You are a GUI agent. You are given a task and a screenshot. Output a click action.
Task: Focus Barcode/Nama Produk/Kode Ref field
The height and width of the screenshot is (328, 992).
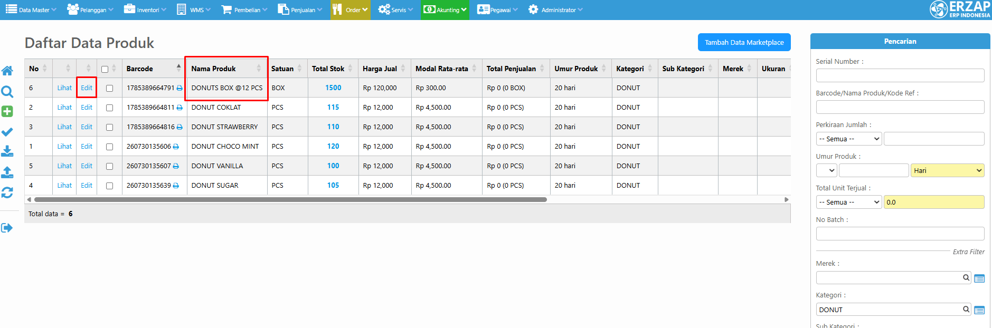900,107
